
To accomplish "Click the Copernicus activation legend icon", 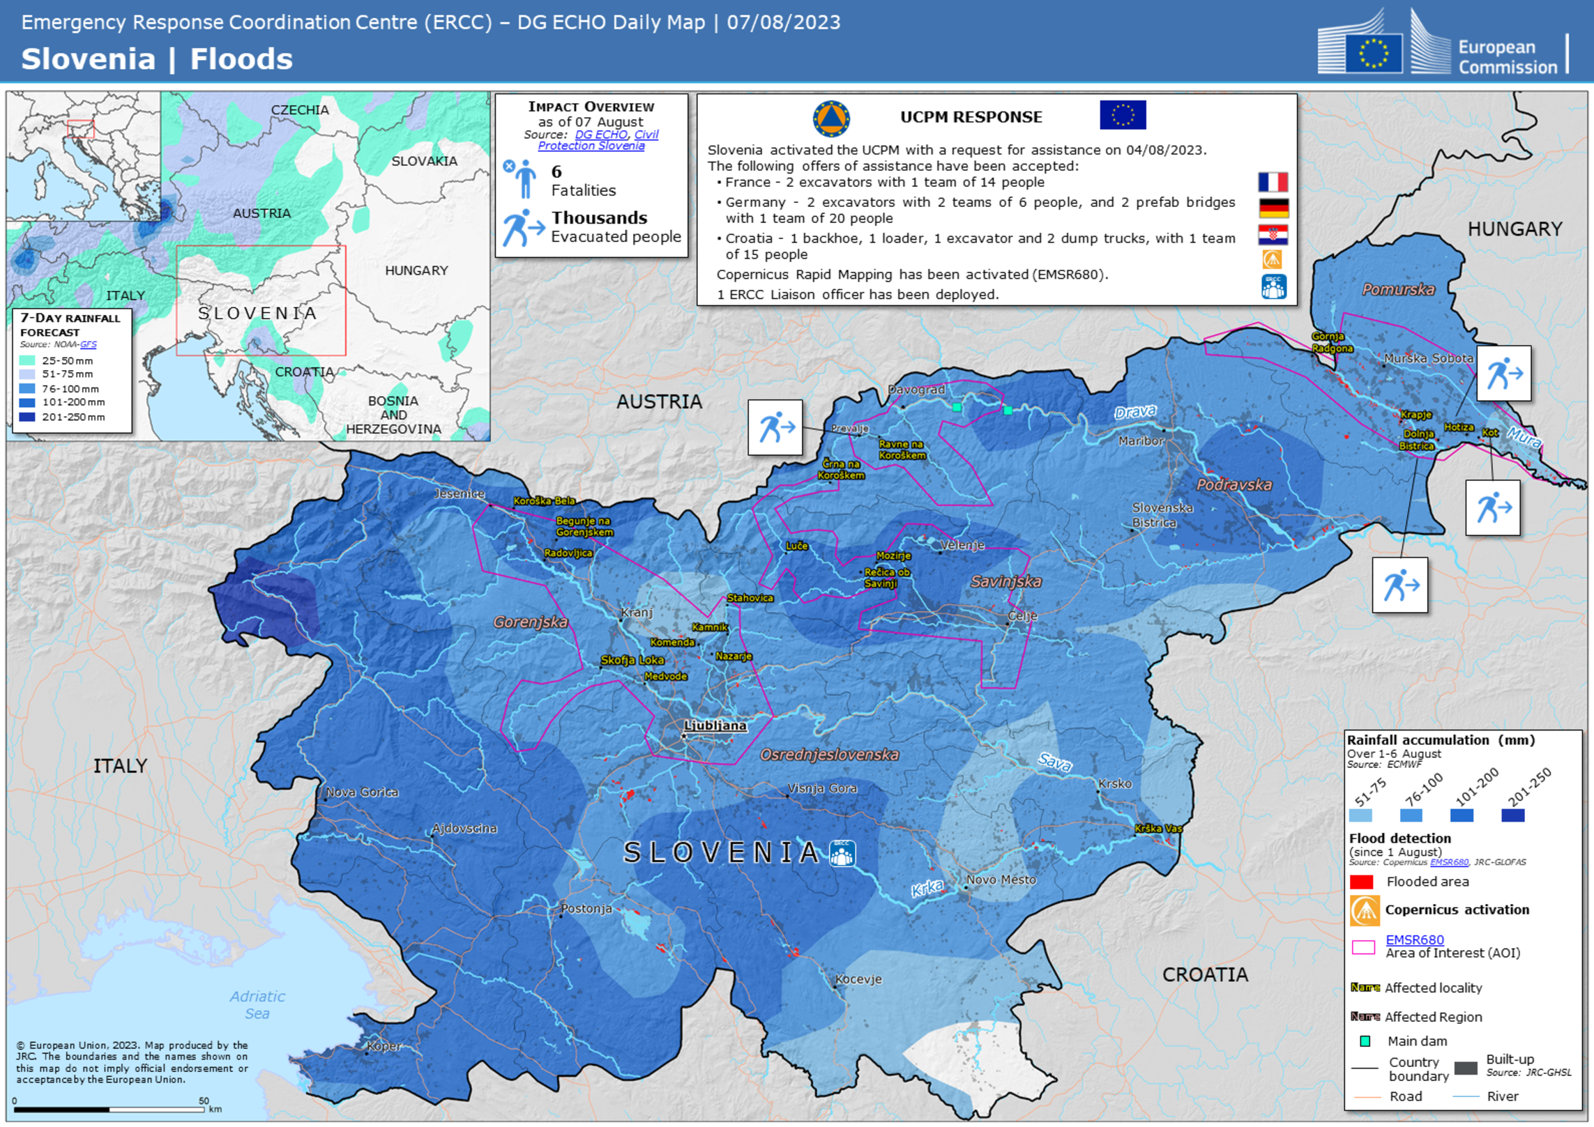I will 1364,910.
